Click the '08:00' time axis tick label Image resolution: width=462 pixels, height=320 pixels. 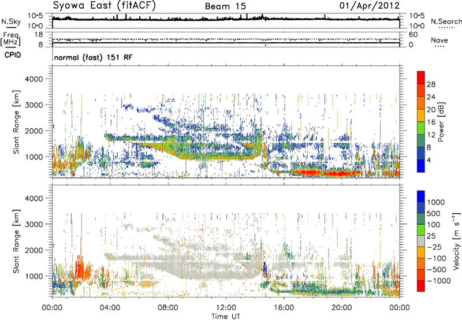coord(168,308)
